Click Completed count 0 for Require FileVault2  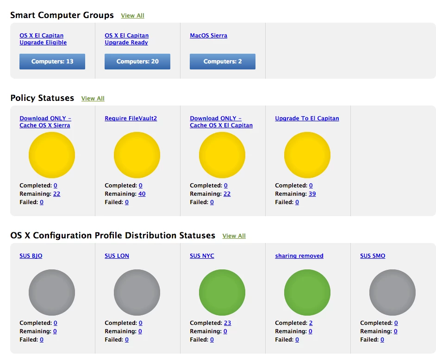click(x=140, y=186)
